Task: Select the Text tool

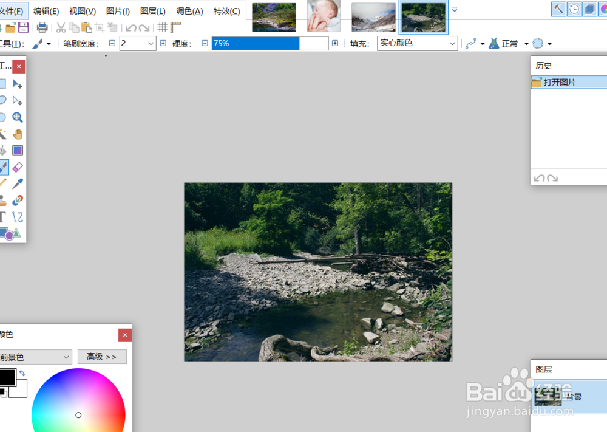Action: [4, 217]
